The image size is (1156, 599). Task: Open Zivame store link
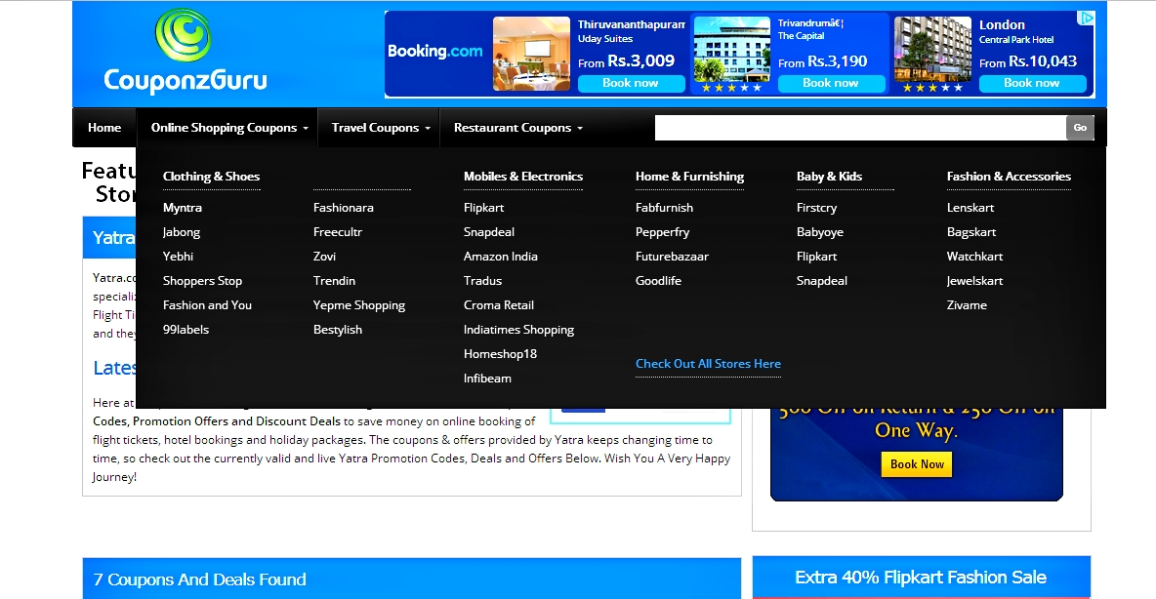[967, 305]
